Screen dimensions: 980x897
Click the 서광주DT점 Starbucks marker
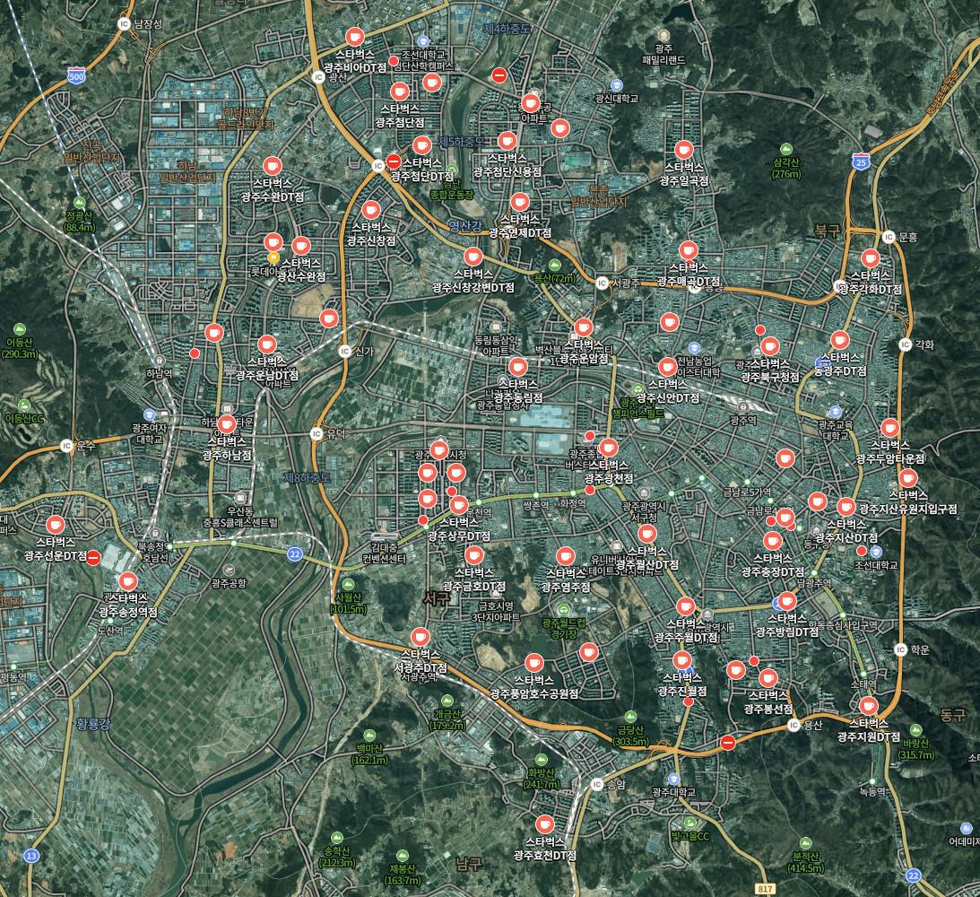(x=420, y=637)
